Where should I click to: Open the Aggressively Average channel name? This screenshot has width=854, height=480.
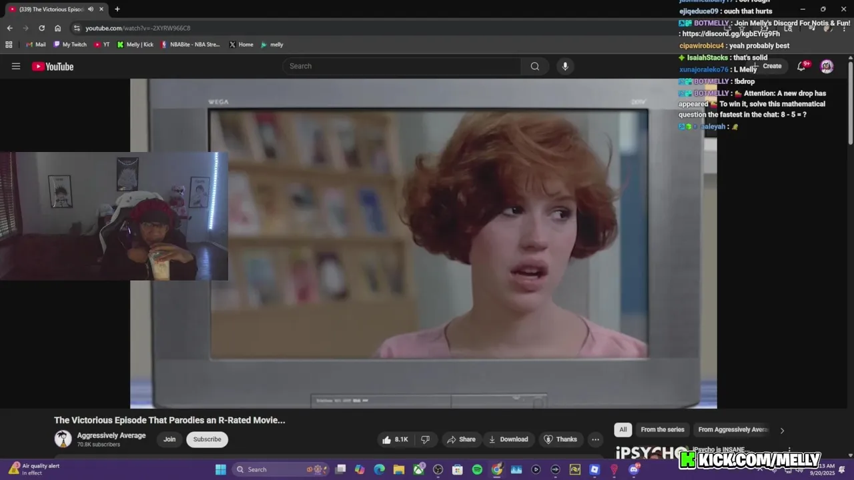coord(111,435)
